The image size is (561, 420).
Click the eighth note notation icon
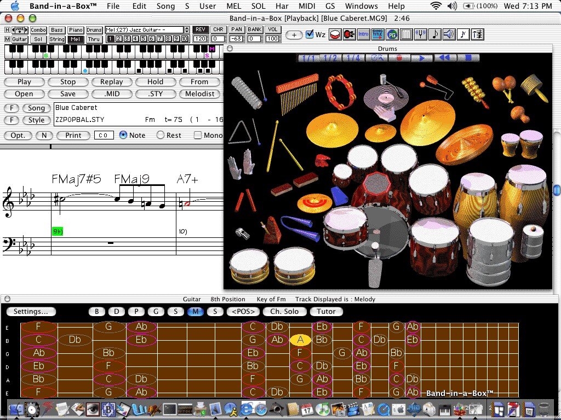434,34
